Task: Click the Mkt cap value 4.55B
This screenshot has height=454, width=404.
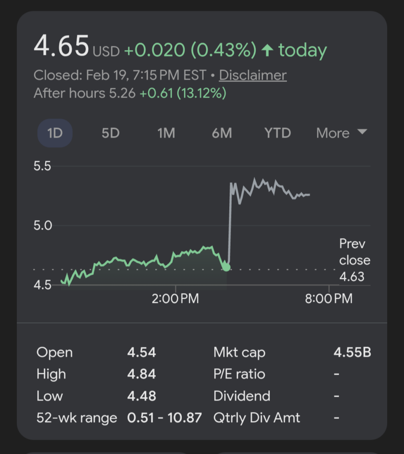Action: point(352,352)
